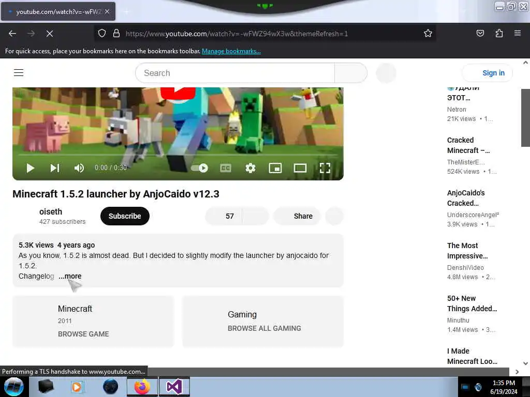Switch to theater mode
530x397 pixels.
pos(300,168)
